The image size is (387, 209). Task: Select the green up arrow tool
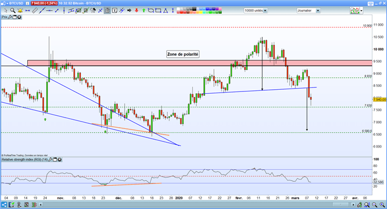point(143,10)
